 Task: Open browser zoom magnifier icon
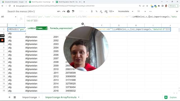pos(140,6)
